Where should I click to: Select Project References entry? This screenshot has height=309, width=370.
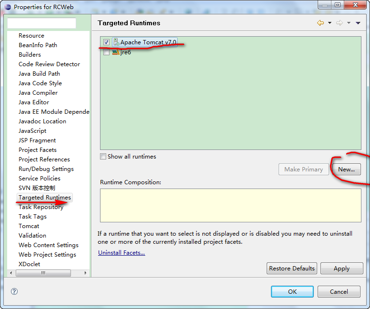click(x=44, y=159)
